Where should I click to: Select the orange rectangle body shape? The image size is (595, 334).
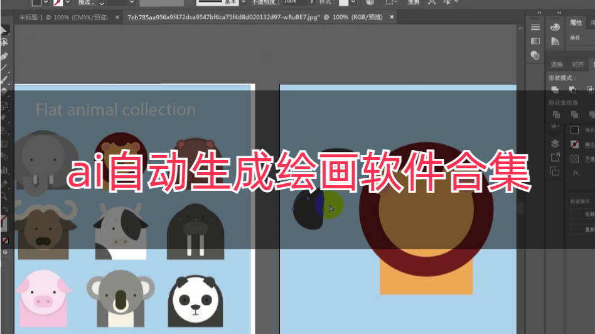point(426,281)
